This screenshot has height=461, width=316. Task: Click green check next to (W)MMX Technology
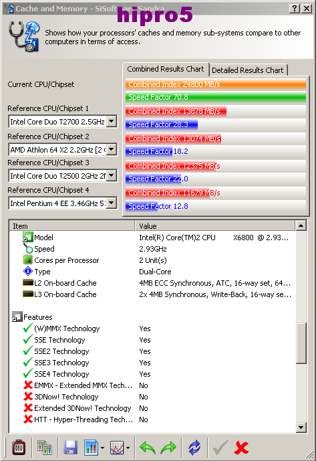pos(28,328)
